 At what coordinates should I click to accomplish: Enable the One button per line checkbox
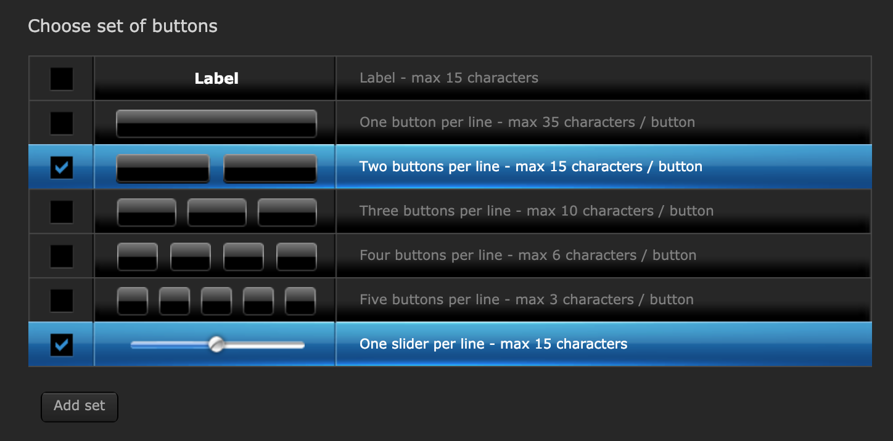[62, 123]
